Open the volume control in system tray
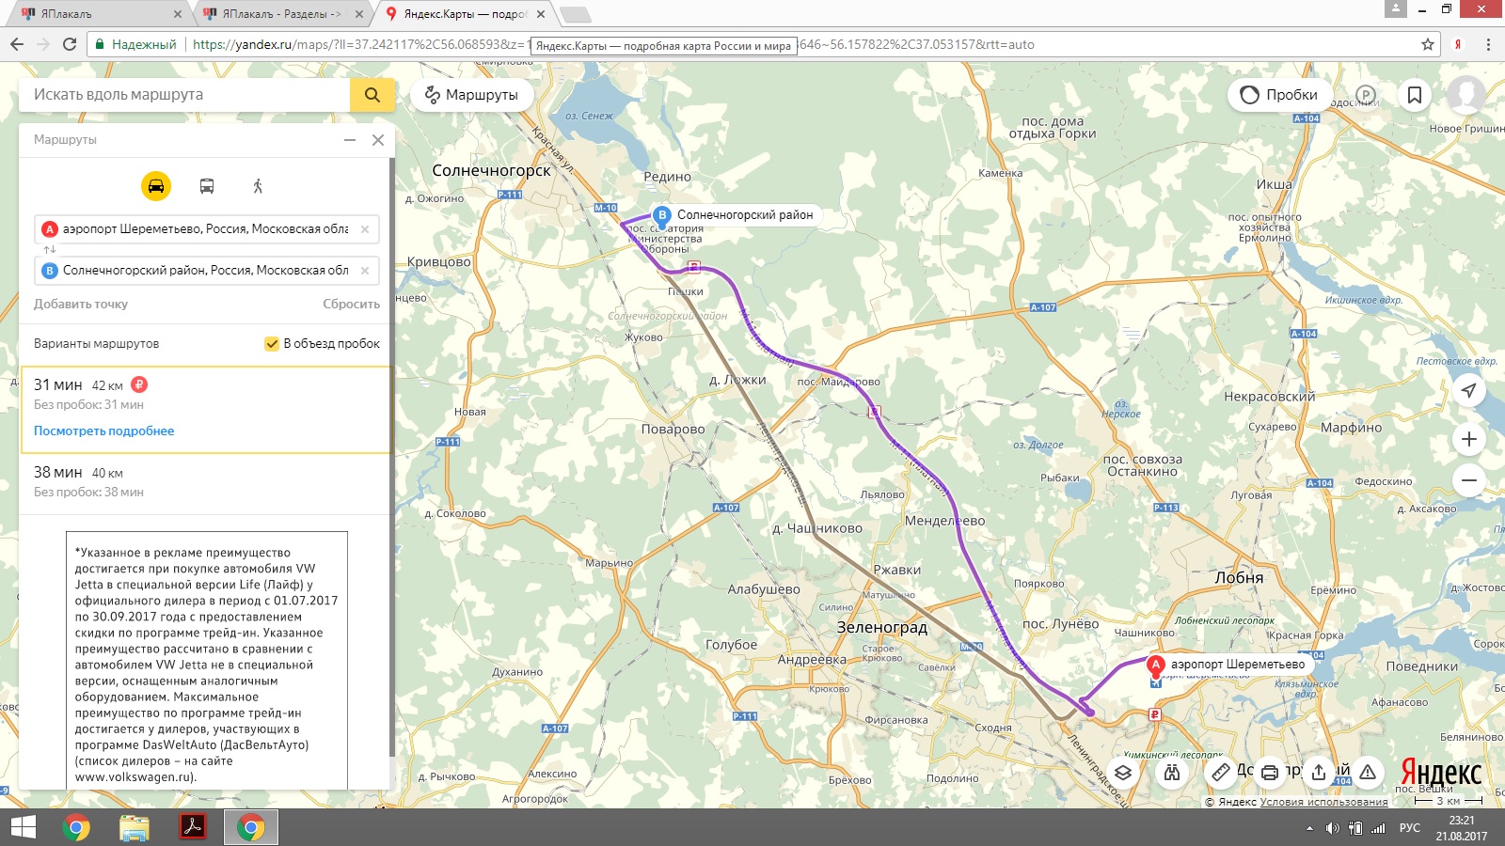The image size is (1505, 846). (x=1332, y=828)
